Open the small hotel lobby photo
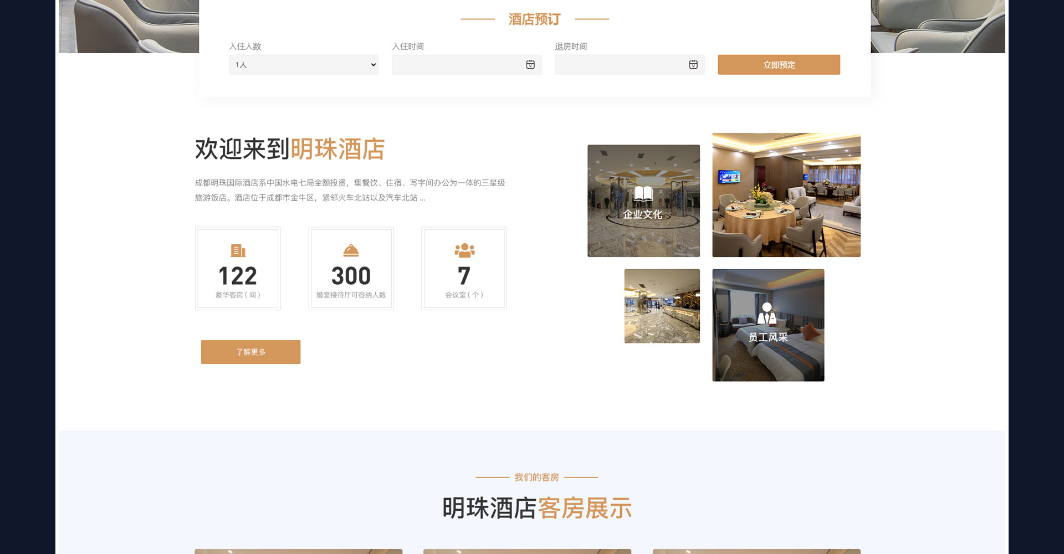This screenshot has width=1064, height=554. point(662,306)
